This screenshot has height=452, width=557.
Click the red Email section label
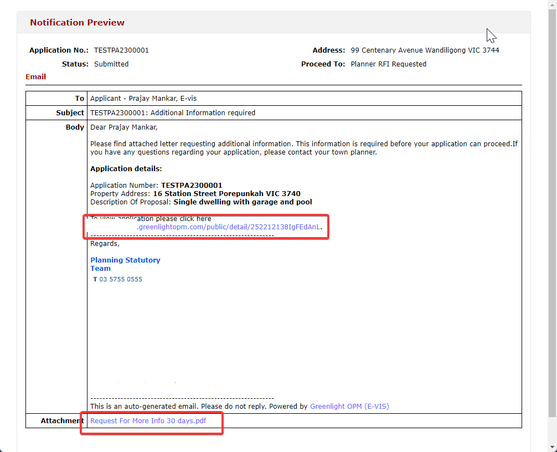pyautogui.click(x=36, y=77)
